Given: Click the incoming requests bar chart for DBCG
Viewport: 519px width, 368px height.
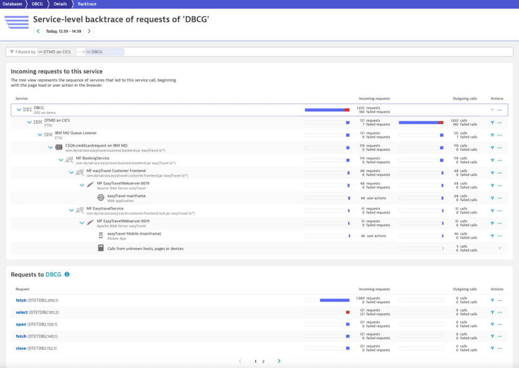Looking at the screenshot, I should (327, 109).
